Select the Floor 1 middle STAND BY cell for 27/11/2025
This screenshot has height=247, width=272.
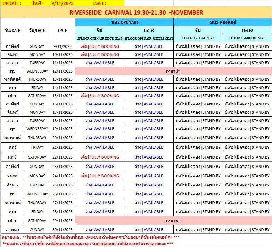[247, 203]
